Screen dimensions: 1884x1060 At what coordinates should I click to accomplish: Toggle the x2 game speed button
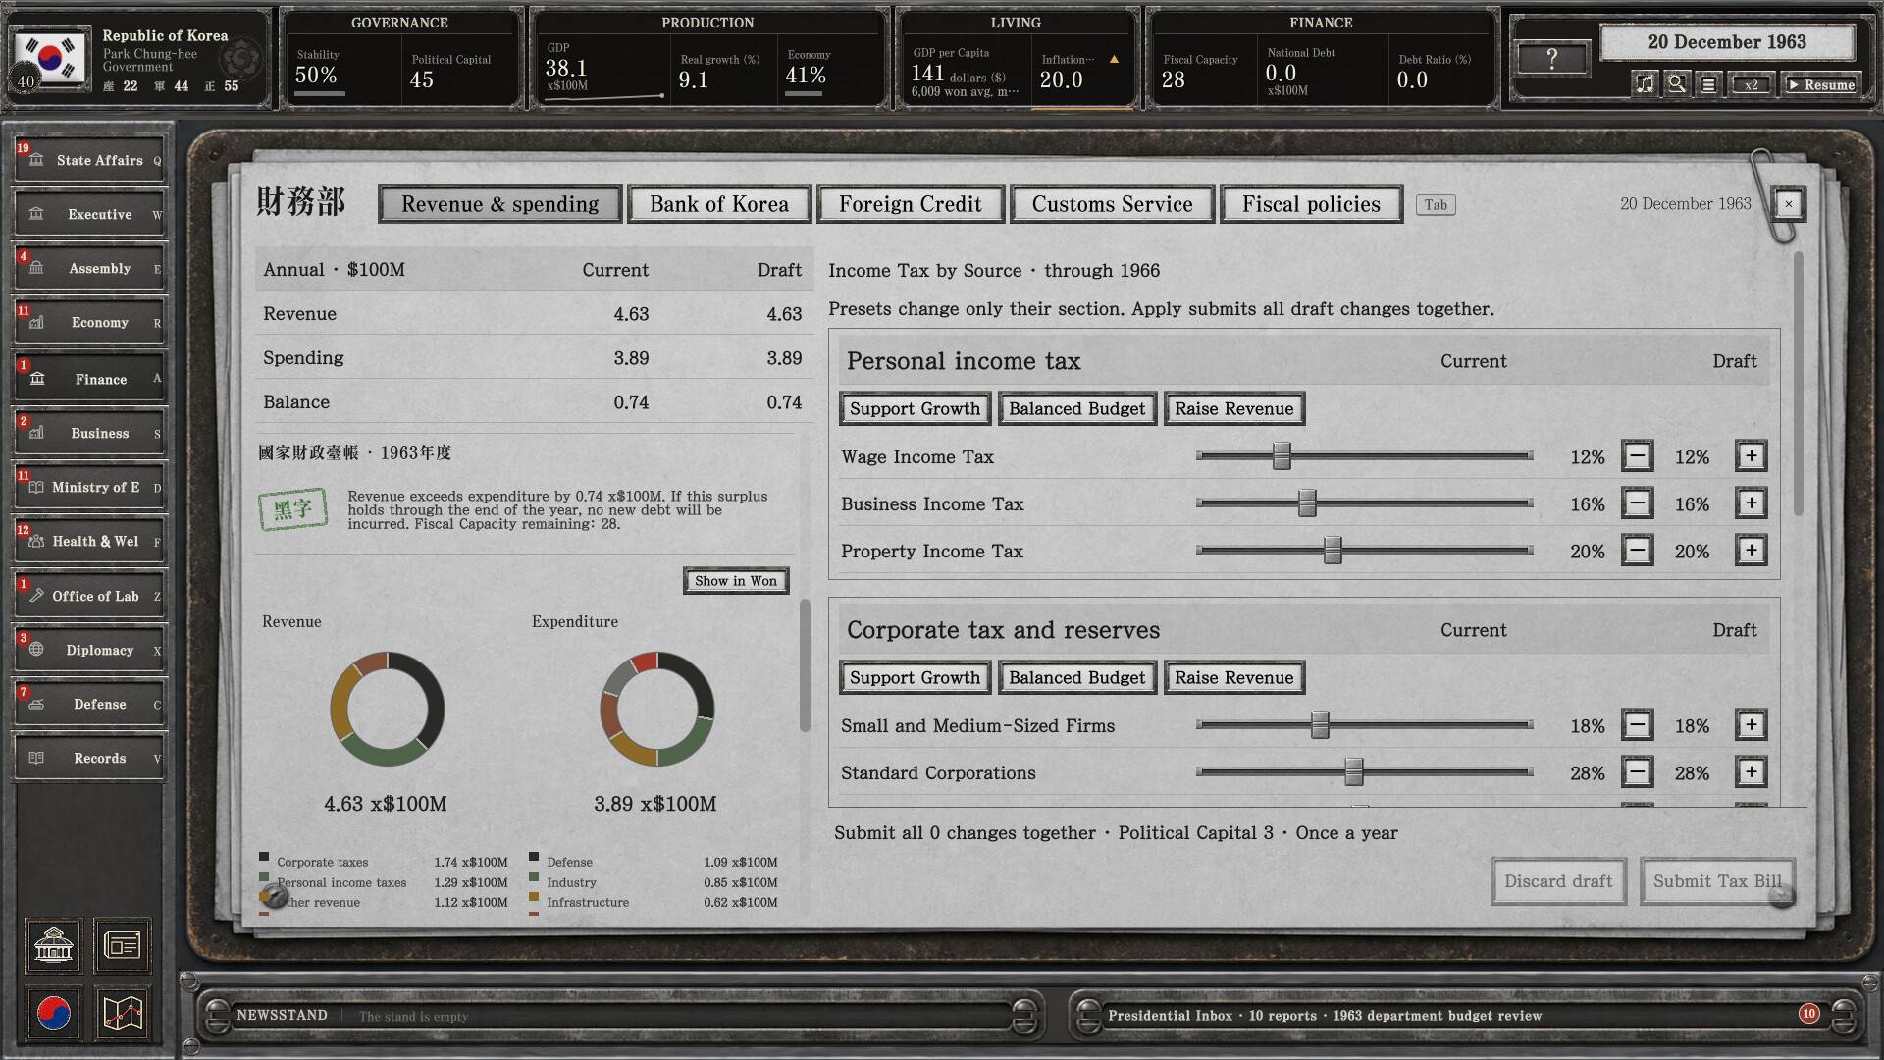pyautogui.click(x=1751, y=84)
